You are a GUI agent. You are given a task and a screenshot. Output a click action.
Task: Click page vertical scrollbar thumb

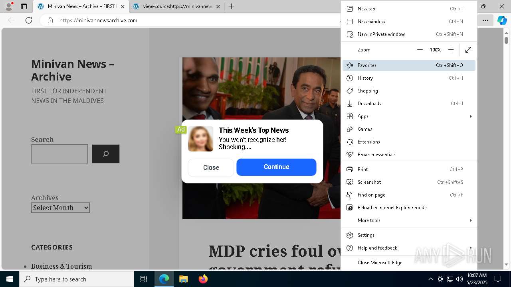point(506,40)
